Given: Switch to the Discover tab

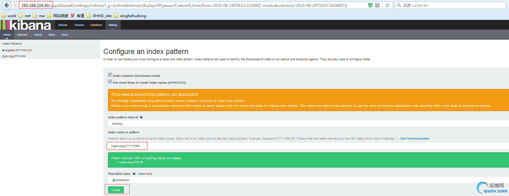Looking at the screenshot, I should (x=63, y=25).
